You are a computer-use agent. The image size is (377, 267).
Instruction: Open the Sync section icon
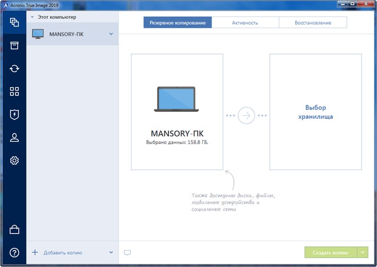[x=14, y=68]
